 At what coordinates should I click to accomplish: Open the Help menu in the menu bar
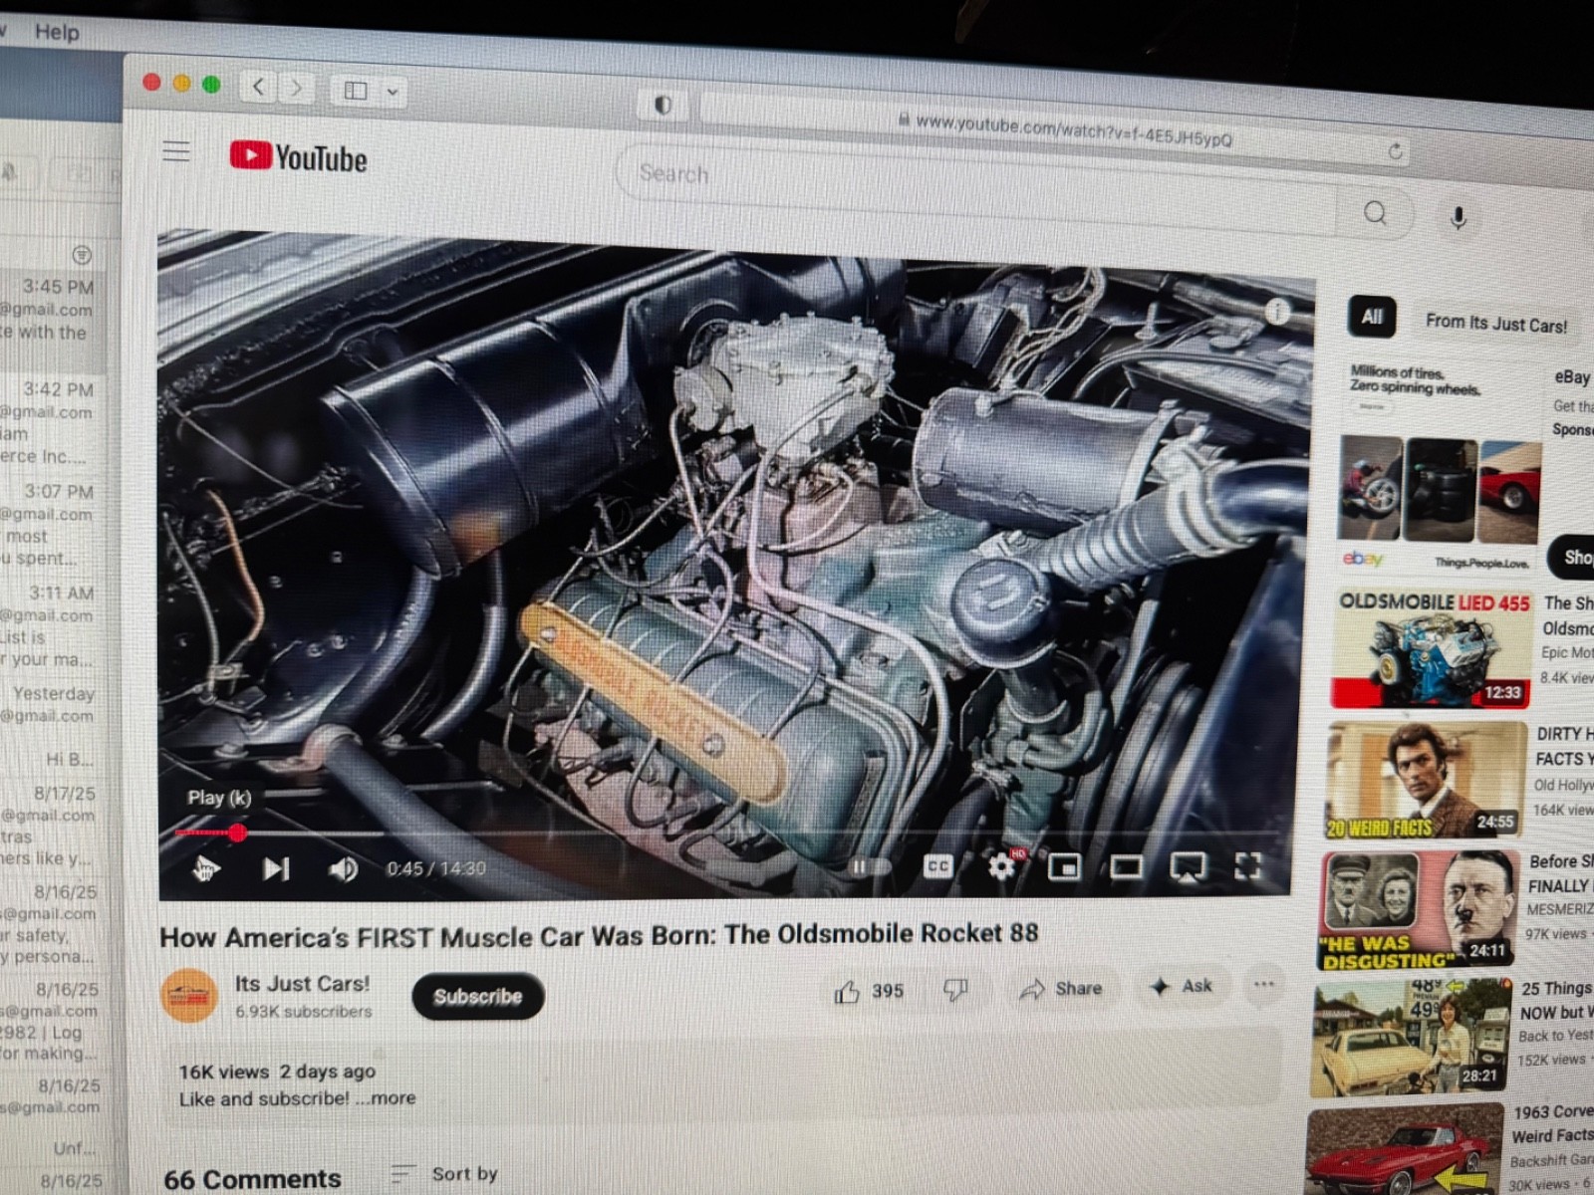(57, 32)
